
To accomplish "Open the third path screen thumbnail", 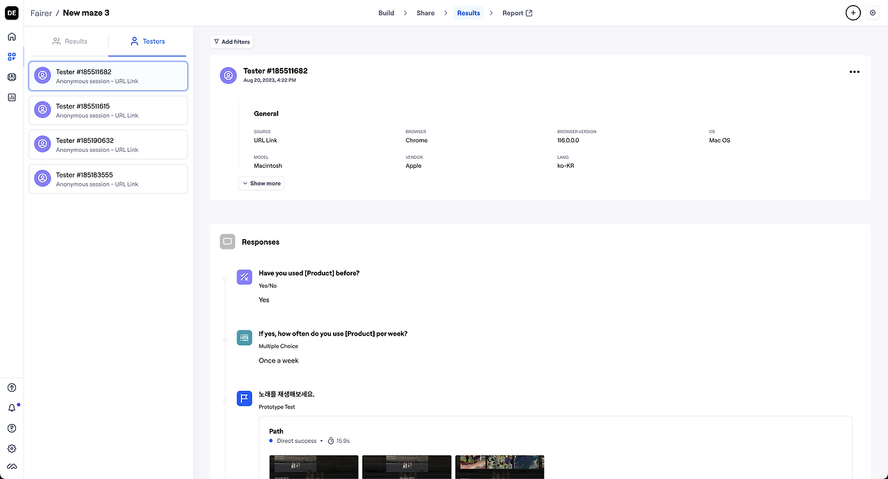I will click(x=499, y=467).
